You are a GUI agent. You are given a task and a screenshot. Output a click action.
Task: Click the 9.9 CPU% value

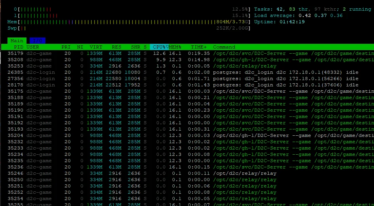[x=161, y=60]
